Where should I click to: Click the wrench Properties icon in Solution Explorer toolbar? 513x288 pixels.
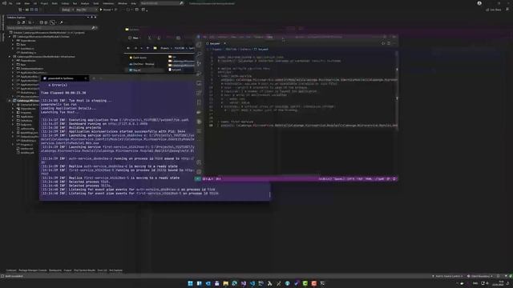pyautogui.click(x=61, y=22)
